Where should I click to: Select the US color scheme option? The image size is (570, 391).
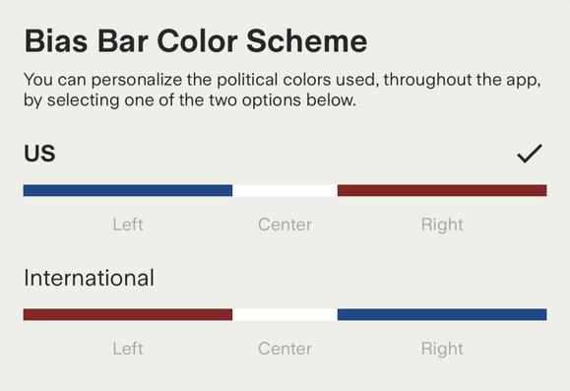(x=285, y=187)
